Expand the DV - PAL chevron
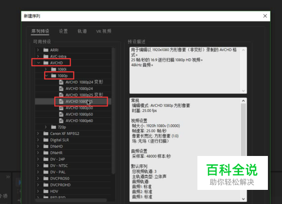The height and width of the screenshot is (204, 282). [38, 172]
